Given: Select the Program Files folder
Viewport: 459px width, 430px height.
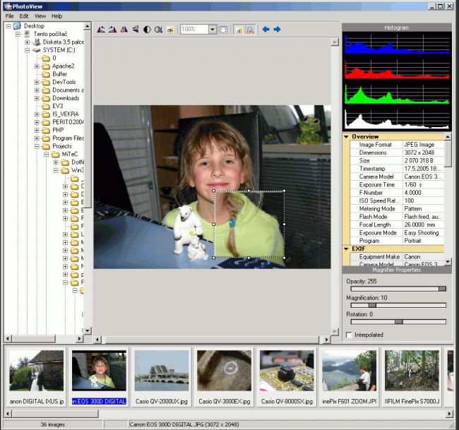Looking at the screenshot, I should pyautogui.click(x=68, y=138).
